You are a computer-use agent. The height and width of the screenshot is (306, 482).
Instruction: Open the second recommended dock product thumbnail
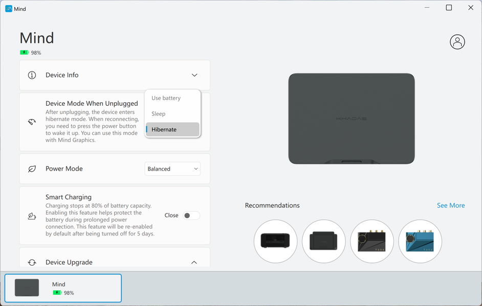(324, 241)
